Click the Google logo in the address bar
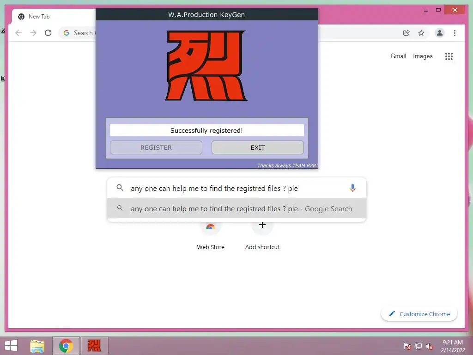473x355 pixels. pyautogui.click(x=67, y=33)
